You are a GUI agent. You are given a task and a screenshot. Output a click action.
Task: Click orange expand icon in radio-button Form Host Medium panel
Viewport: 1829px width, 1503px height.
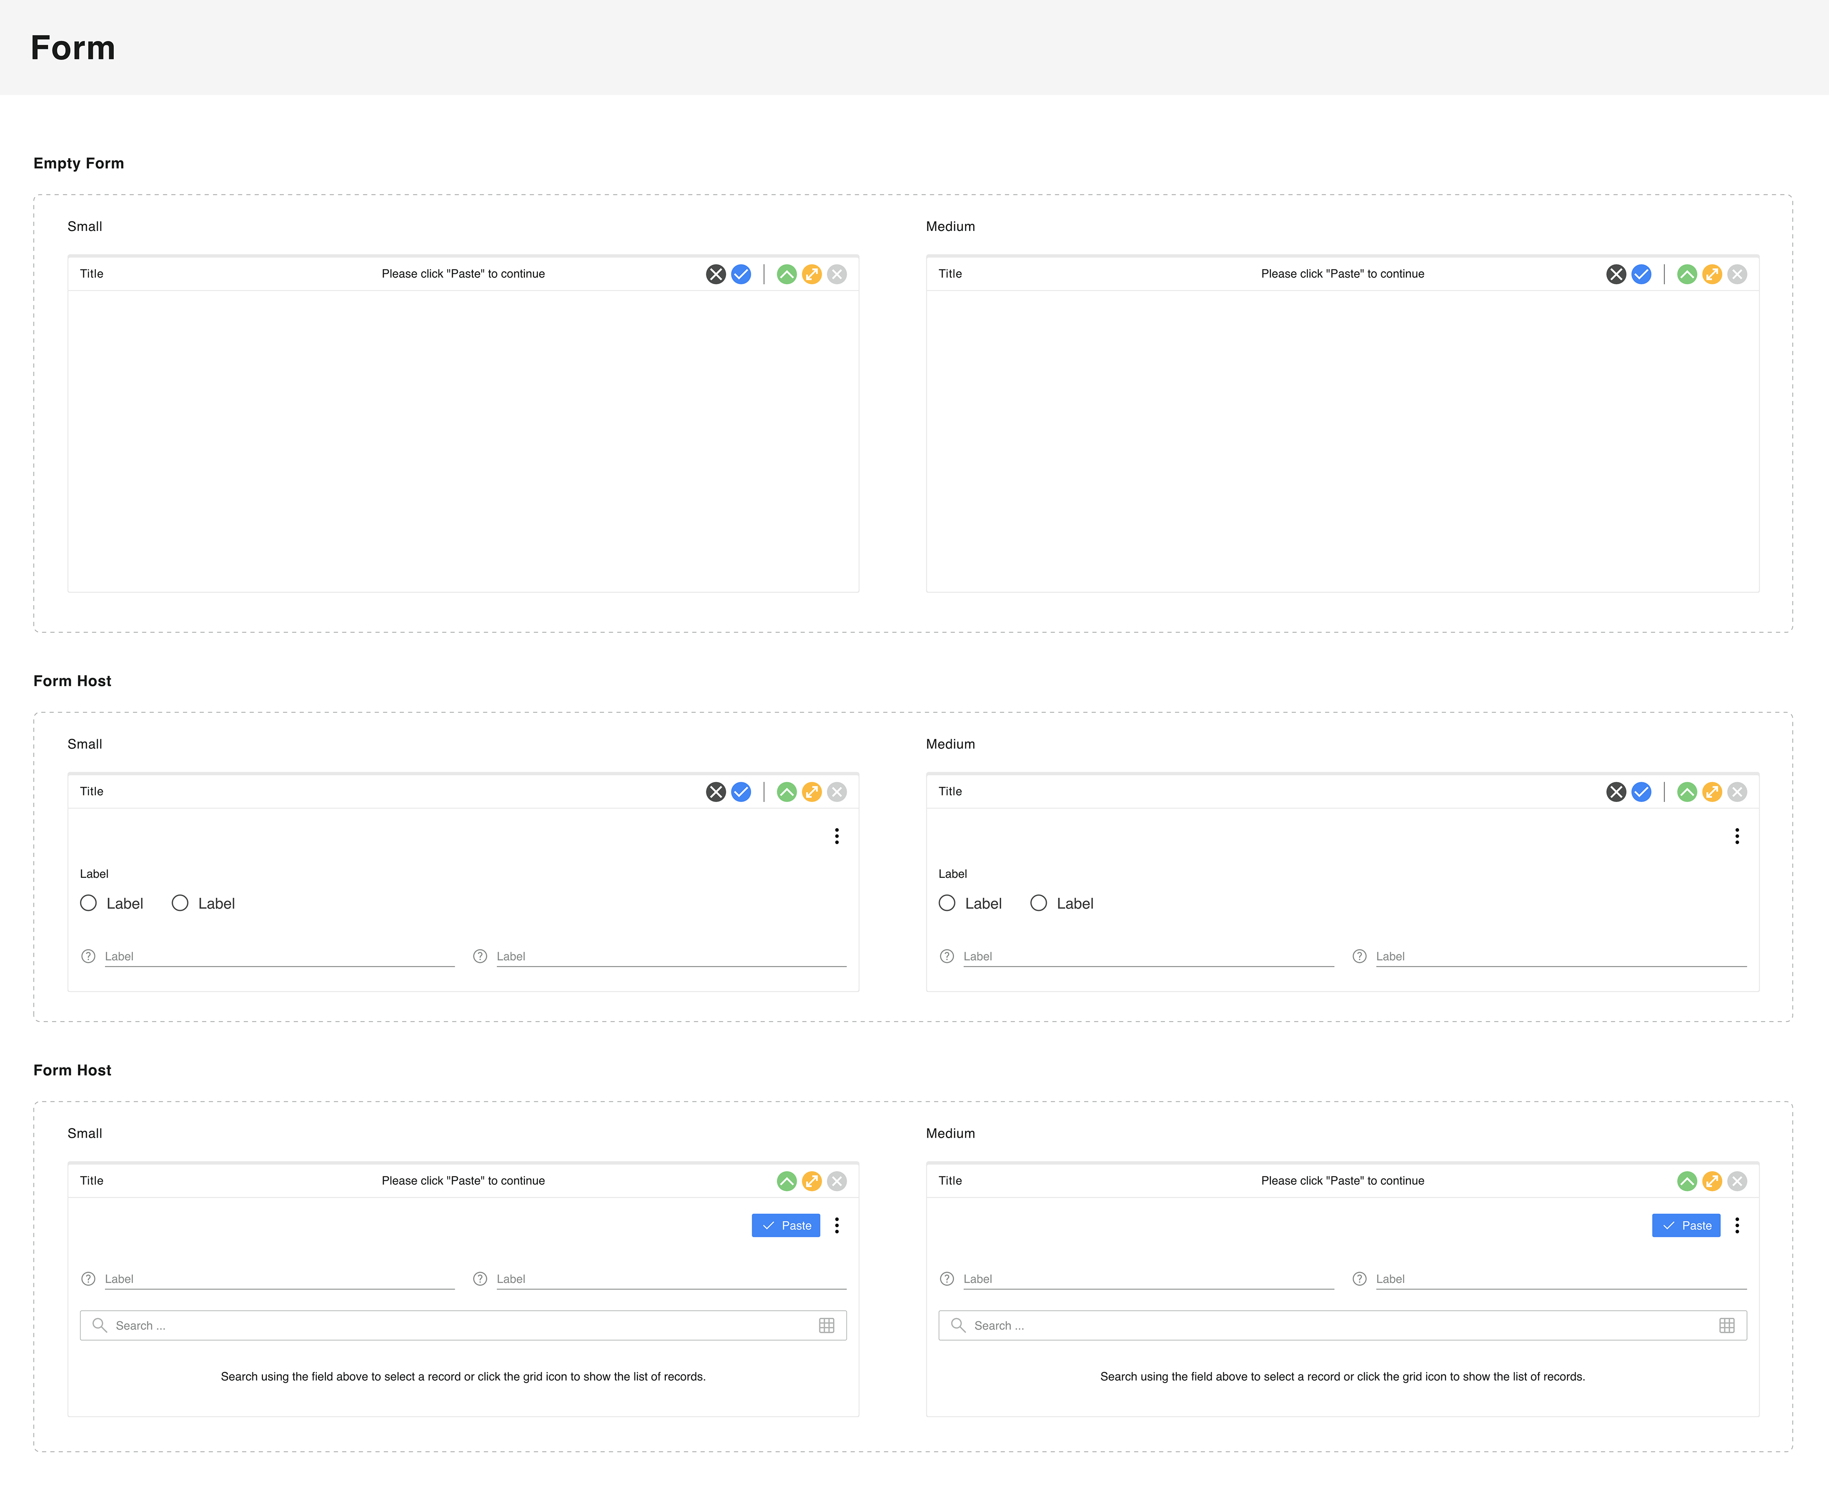1712,792
